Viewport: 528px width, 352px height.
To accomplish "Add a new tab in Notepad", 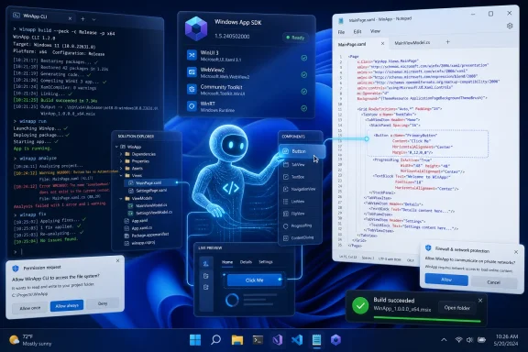I will click(448, 42).
